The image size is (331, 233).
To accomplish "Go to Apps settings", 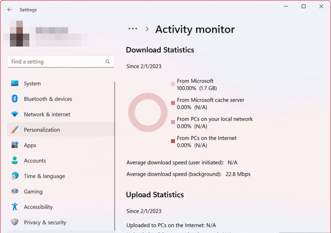I will pyautogui.click(x=61, y=145).
